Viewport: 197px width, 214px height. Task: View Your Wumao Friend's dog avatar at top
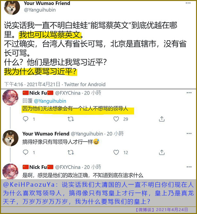tap(12, 7)
